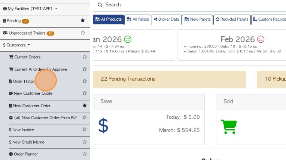This screenshot has width=286, height=160.
Task: Click the Order Planner clock icon
Action: pos(11,154)
